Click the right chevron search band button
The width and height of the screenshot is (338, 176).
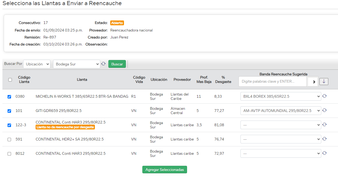(314, 82)
